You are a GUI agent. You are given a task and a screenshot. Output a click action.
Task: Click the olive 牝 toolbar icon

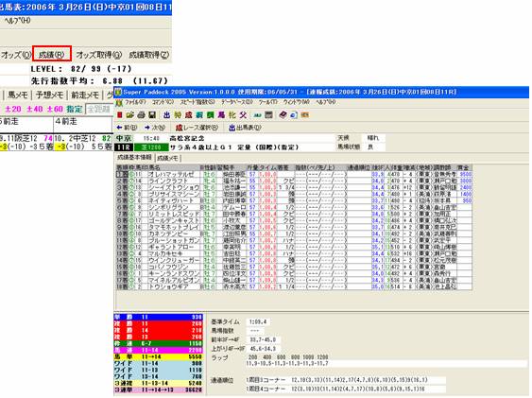tap(232, 115)
